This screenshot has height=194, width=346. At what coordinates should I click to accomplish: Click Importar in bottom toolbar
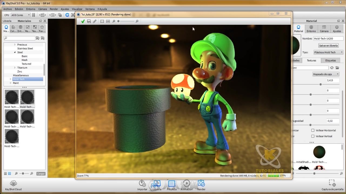142,185
